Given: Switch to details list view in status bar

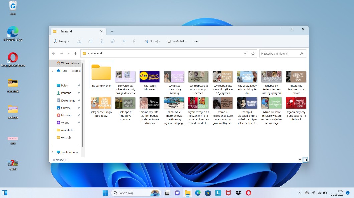Looking at the screenshot, I should (x=300, y=160).
